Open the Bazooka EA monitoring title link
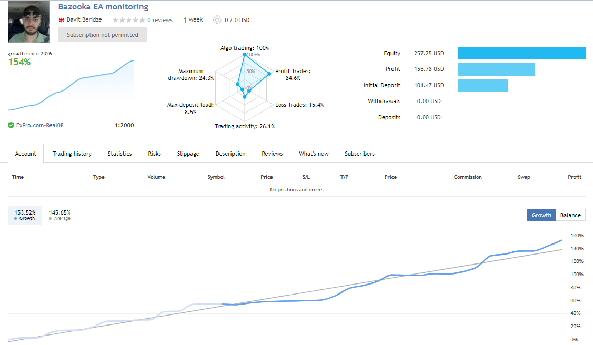Image resolution: width=593 pixels, height=345 pixels. [103, 7]
